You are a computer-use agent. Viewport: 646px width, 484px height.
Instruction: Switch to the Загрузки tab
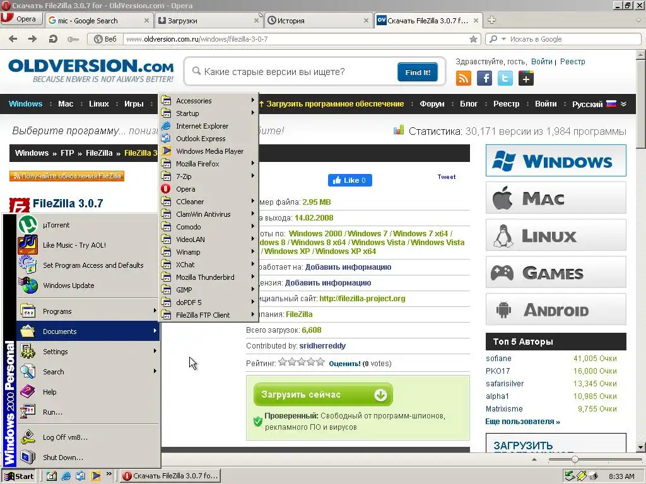(208, 20)
